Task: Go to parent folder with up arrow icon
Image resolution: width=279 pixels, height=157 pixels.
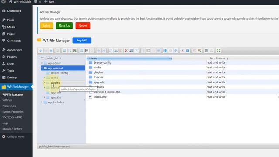Action: click(x=51, y=51)
